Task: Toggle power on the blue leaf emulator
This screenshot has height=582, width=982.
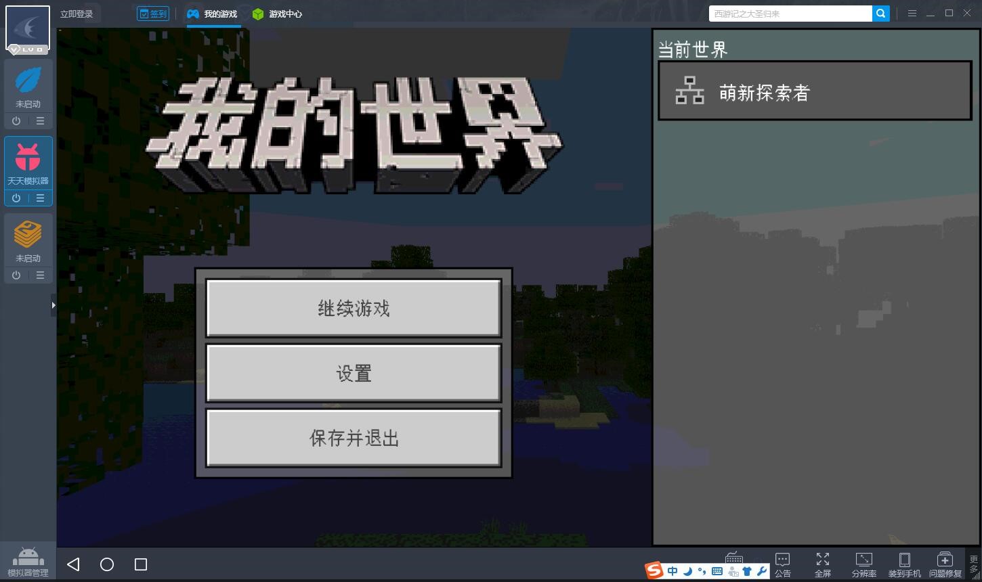Action: (x=16, y=121)
